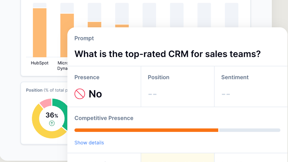
Task: Click the HubSpot axis label
Action: coord(40,63)
